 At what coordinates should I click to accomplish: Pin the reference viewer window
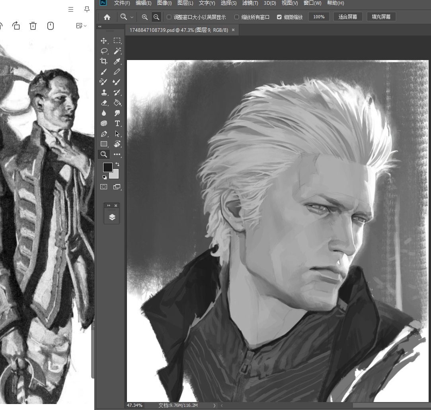87,9
